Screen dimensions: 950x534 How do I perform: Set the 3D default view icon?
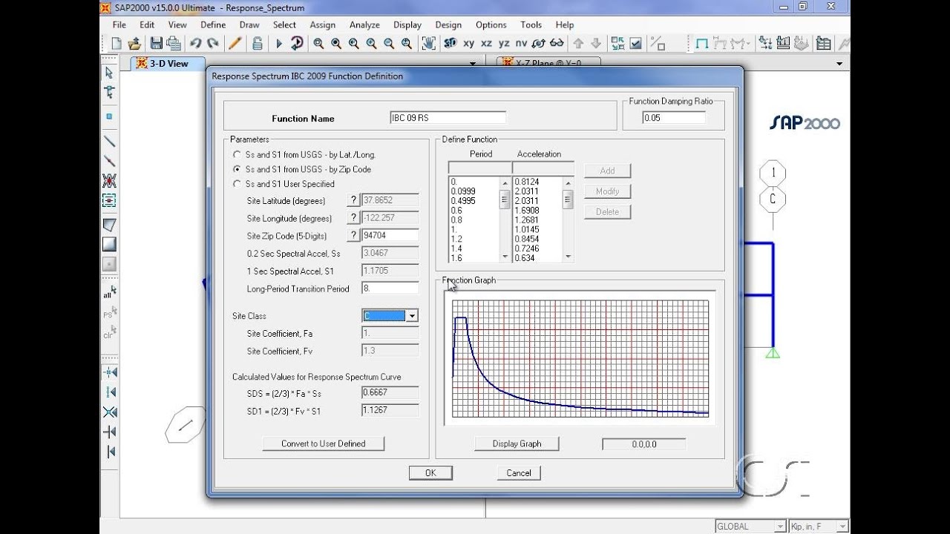(450, 44)
